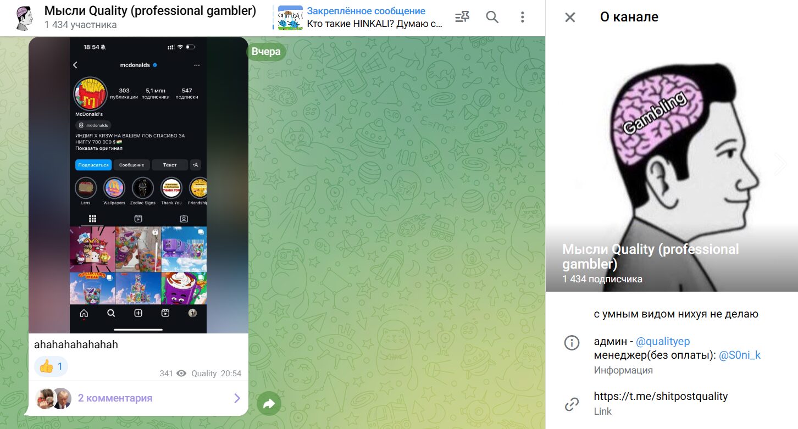
Task: Click the channel title in the header
Action: pyautogui.click(x=150, y=11)
